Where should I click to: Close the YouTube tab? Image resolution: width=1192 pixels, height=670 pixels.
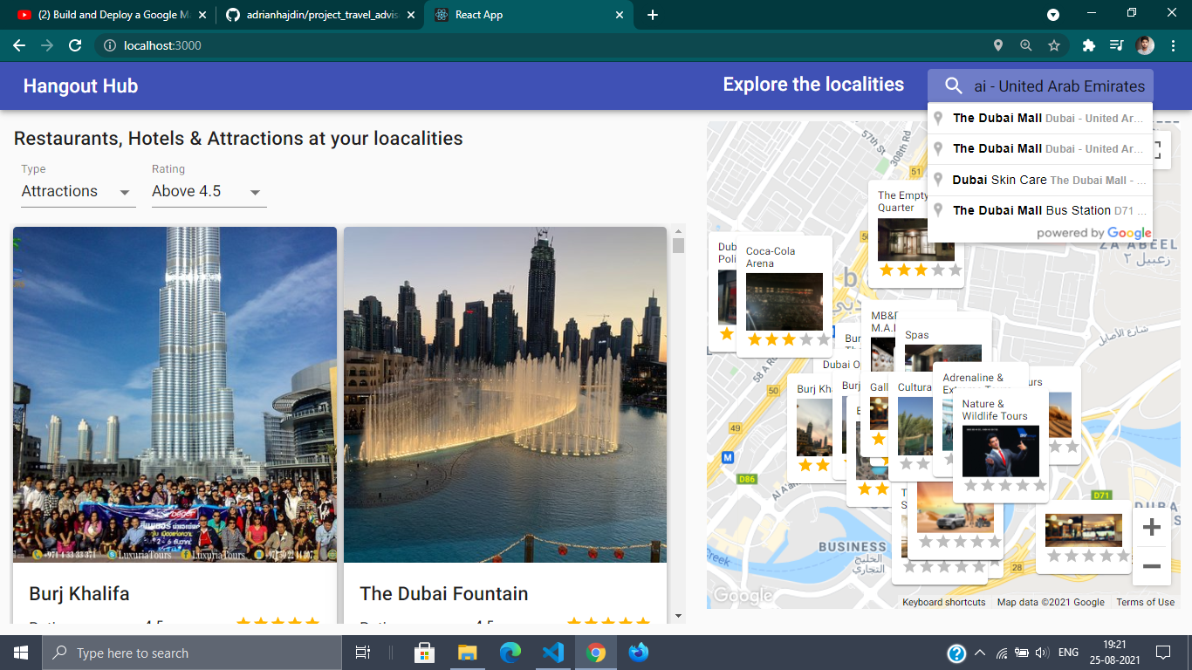pos(202,15)
